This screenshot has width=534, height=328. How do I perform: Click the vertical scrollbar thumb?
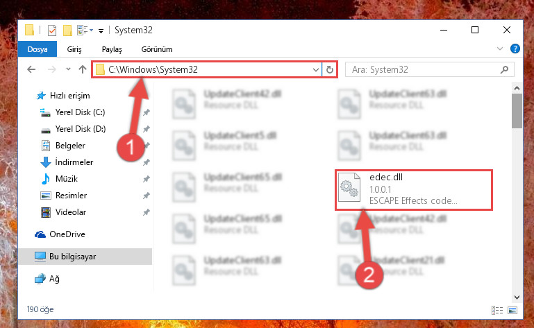[517, 111]
